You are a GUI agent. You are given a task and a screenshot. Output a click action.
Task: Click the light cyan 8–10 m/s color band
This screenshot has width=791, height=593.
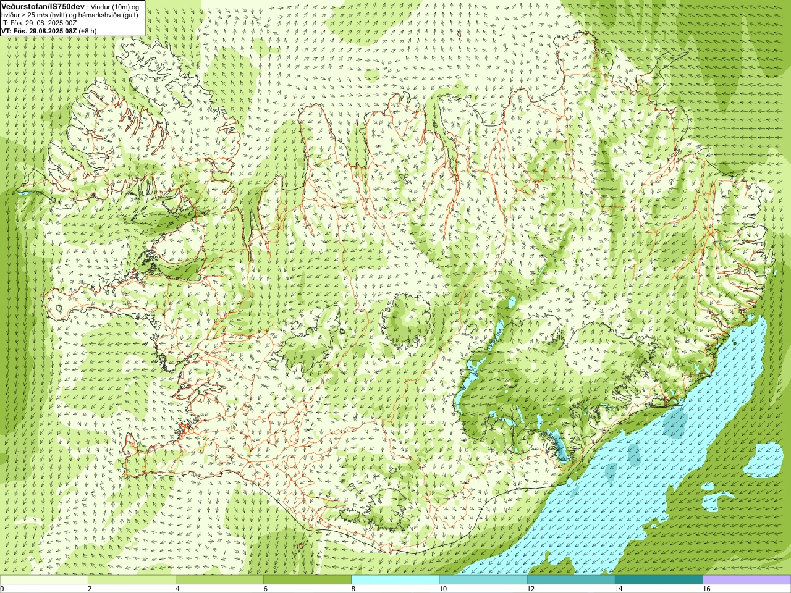click(395, 580)
